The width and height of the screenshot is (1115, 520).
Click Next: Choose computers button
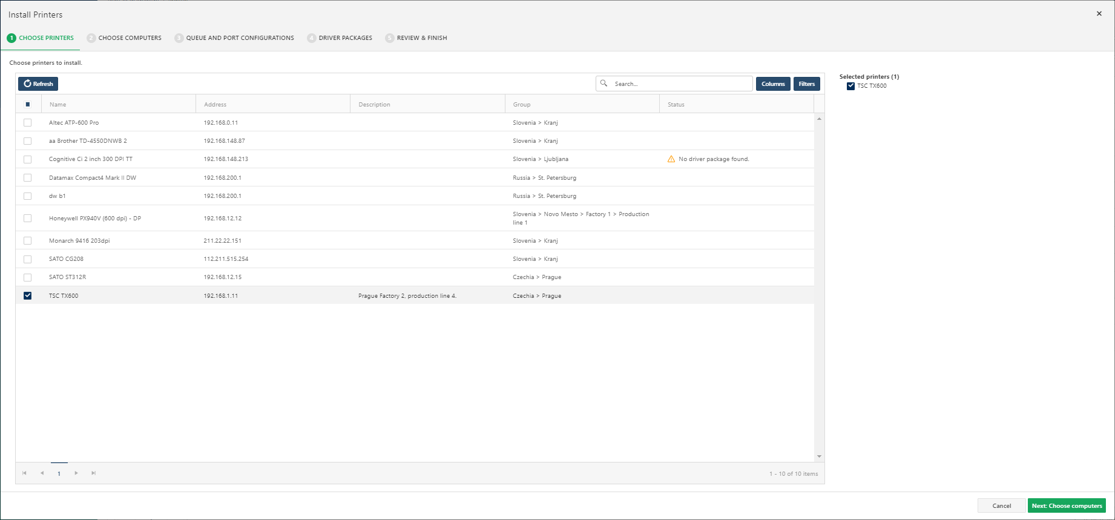pos(1066,505)
